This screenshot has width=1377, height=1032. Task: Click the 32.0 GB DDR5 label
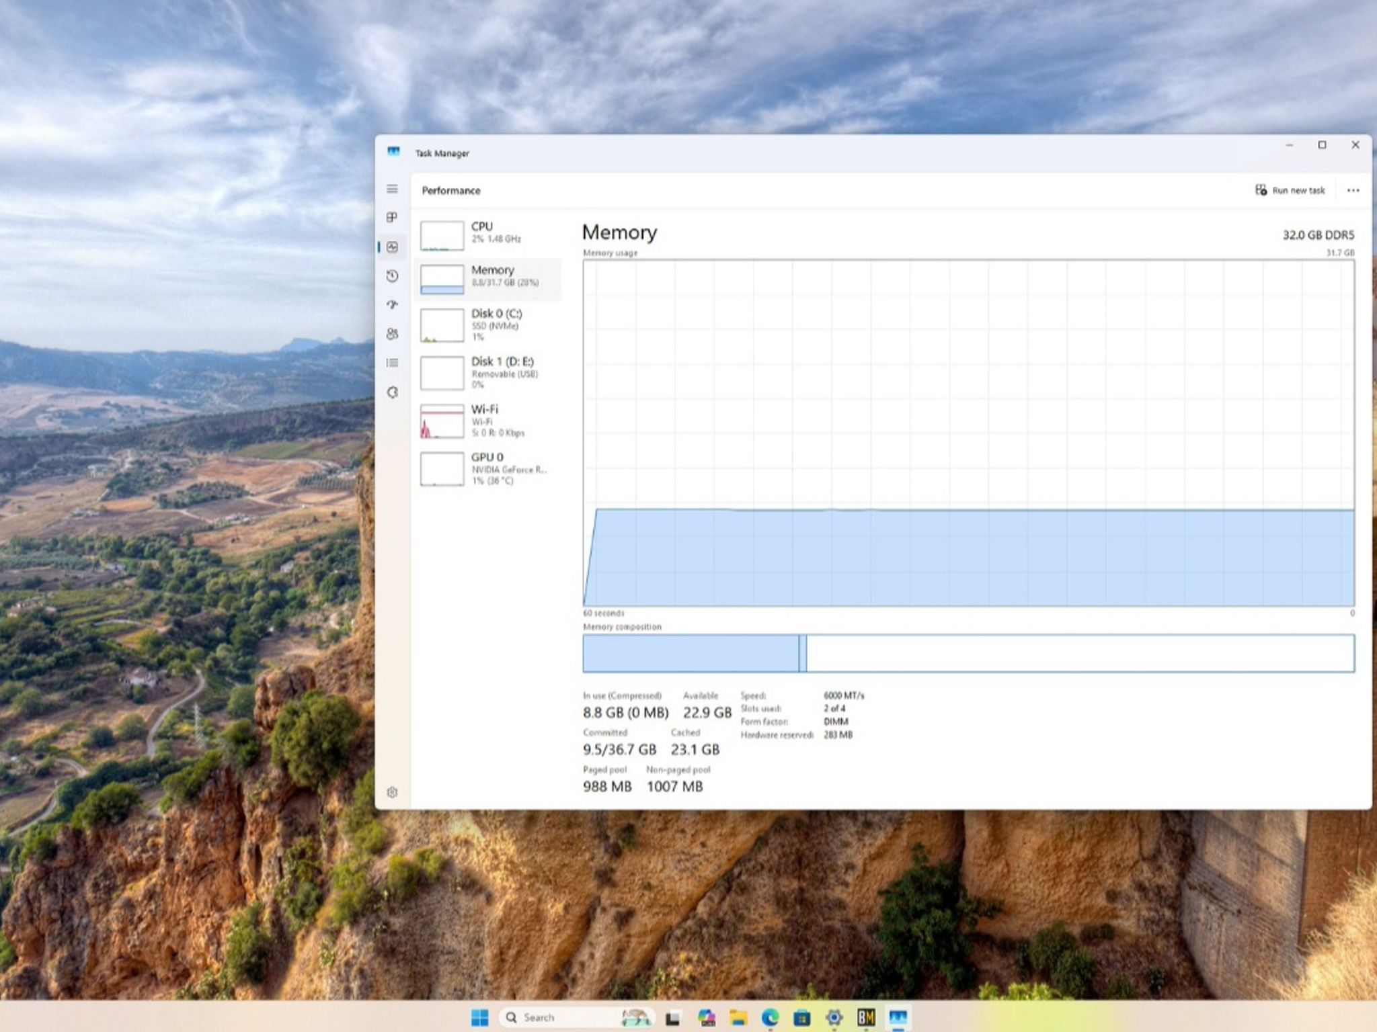click(x=1318, y=235)
